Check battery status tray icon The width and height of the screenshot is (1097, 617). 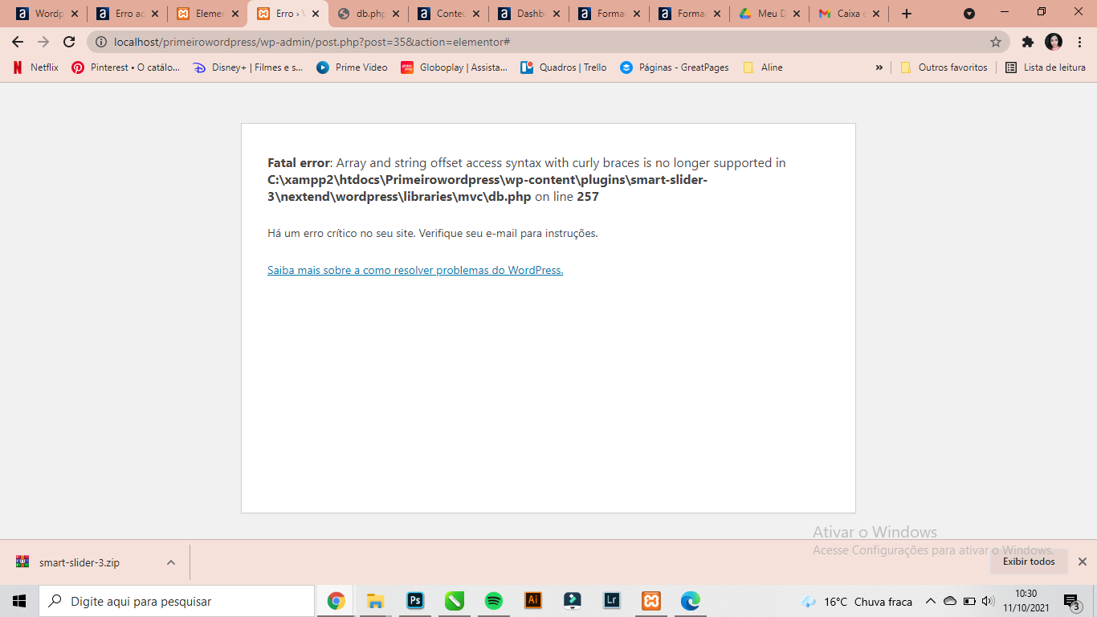point(969,601)
